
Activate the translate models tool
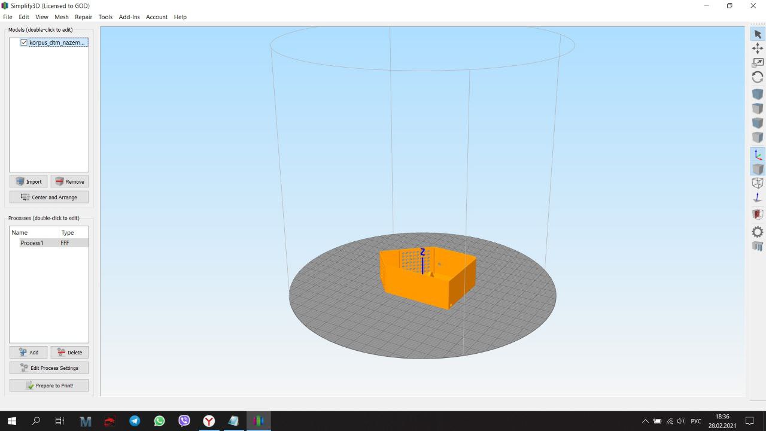(x=758, y=48)
